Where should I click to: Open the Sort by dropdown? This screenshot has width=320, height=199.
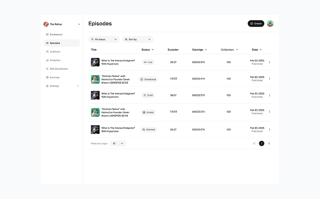coord(138,39)
